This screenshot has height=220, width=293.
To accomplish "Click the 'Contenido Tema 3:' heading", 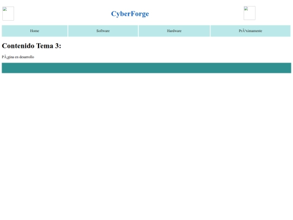I will tap(31, 46).
